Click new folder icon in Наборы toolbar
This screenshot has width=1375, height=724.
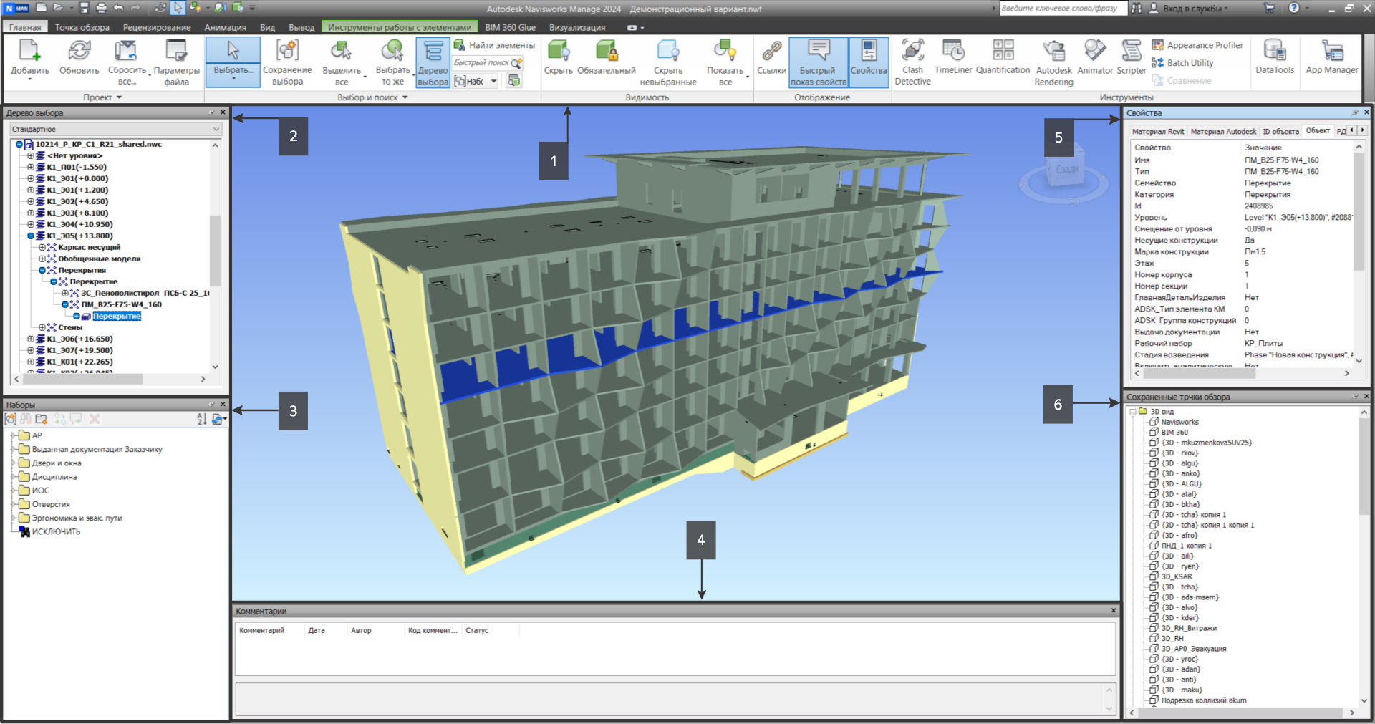41,419
